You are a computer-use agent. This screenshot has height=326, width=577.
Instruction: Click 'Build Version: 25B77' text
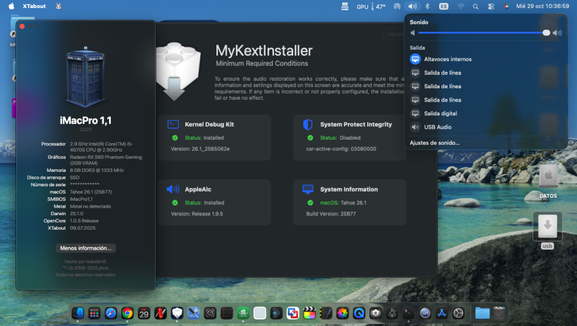point(331,213)
